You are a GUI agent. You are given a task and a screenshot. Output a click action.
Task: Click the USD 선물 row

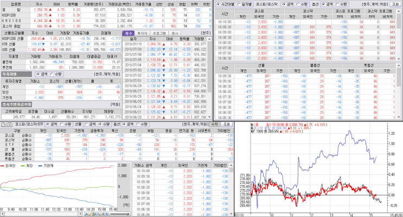click(x=61, y=50)
